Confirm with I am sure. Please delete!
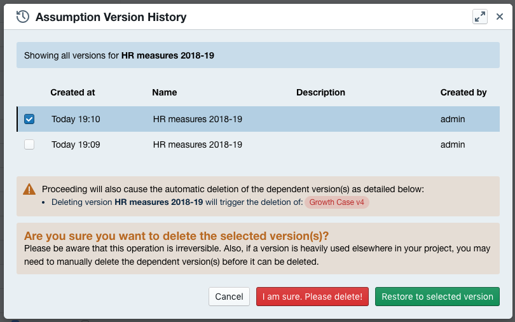Viewport: 515px width, 322px height. click(312, 297)
